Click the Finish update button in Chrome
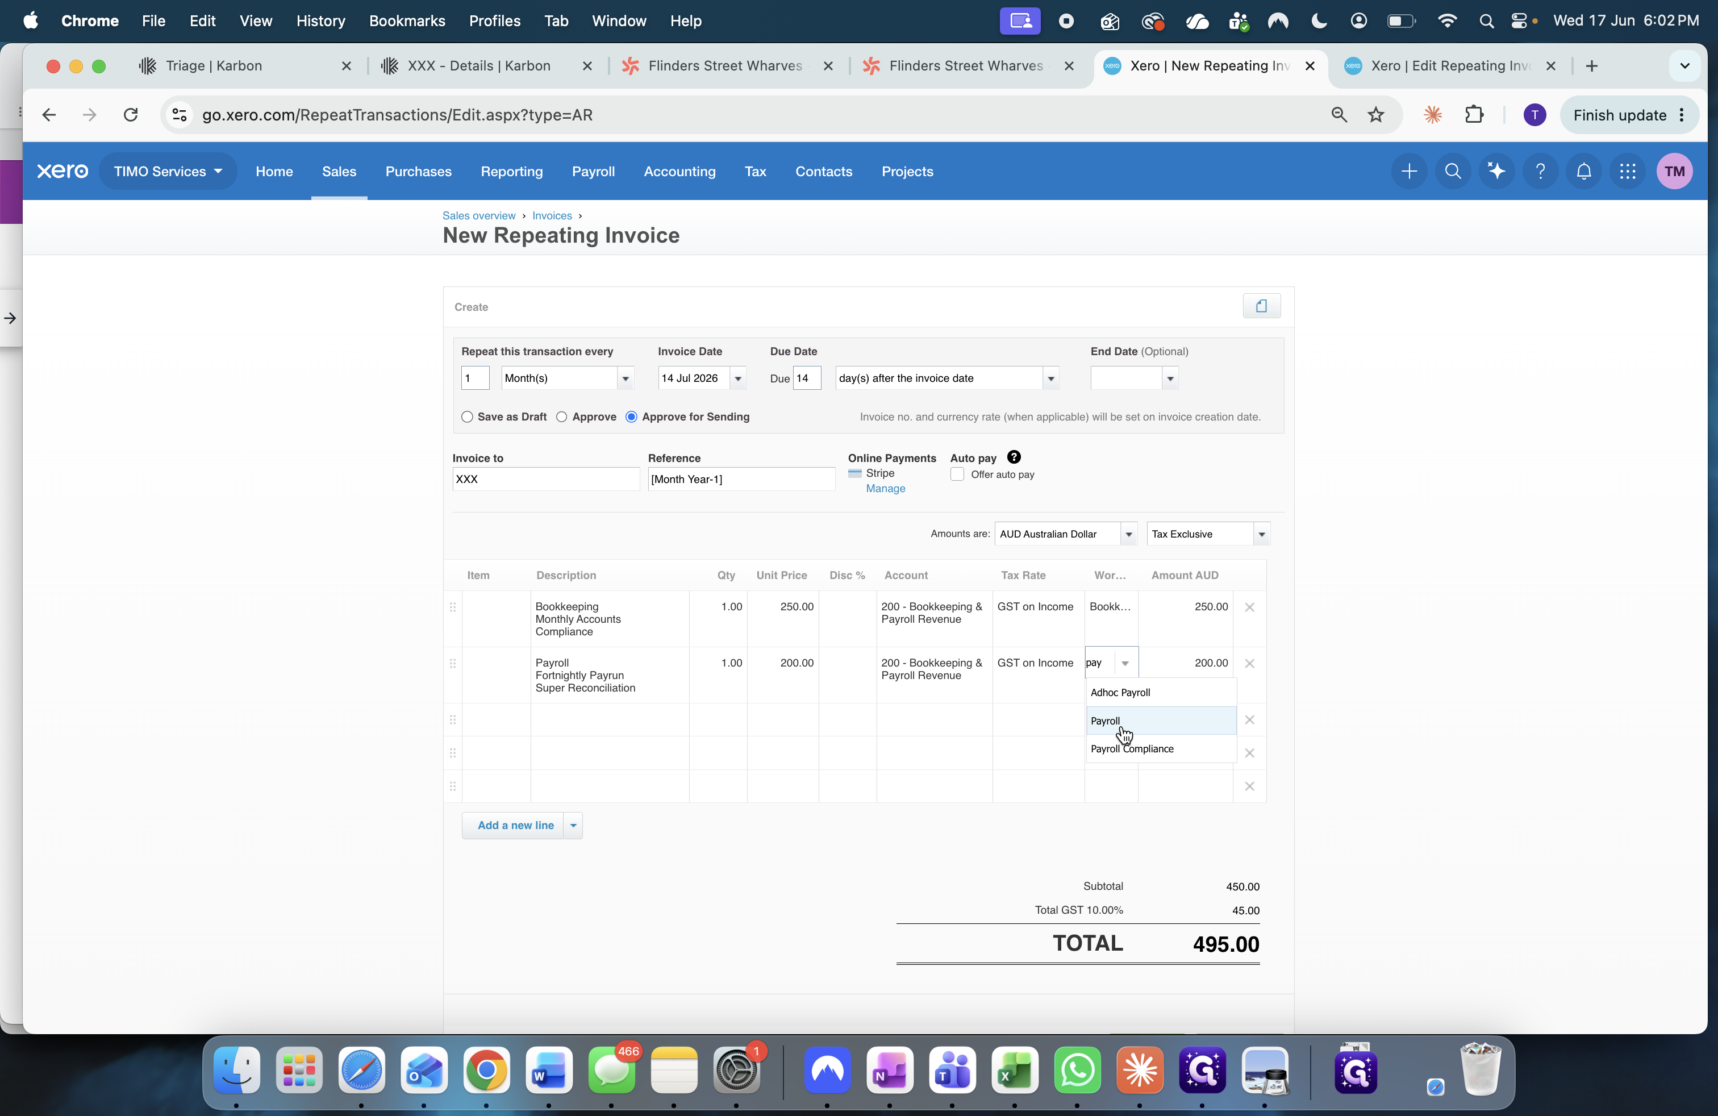The image size is (1718, 1116). tap(1629, 115)
